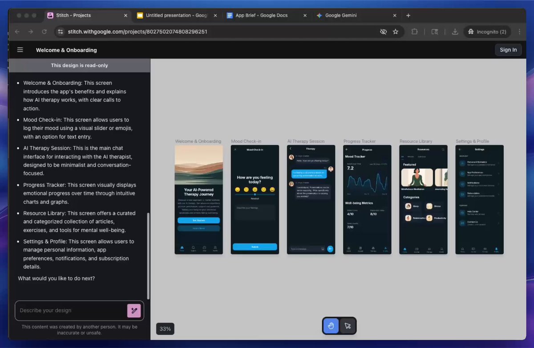The image size is (534, 348).
Task: Open the downloads icon in toolbar
Action: coord(455,32)
